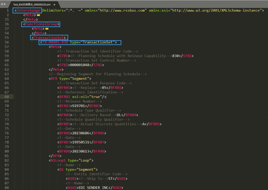Expand the folded Meta marker on line 37

[x=47, y=29]
